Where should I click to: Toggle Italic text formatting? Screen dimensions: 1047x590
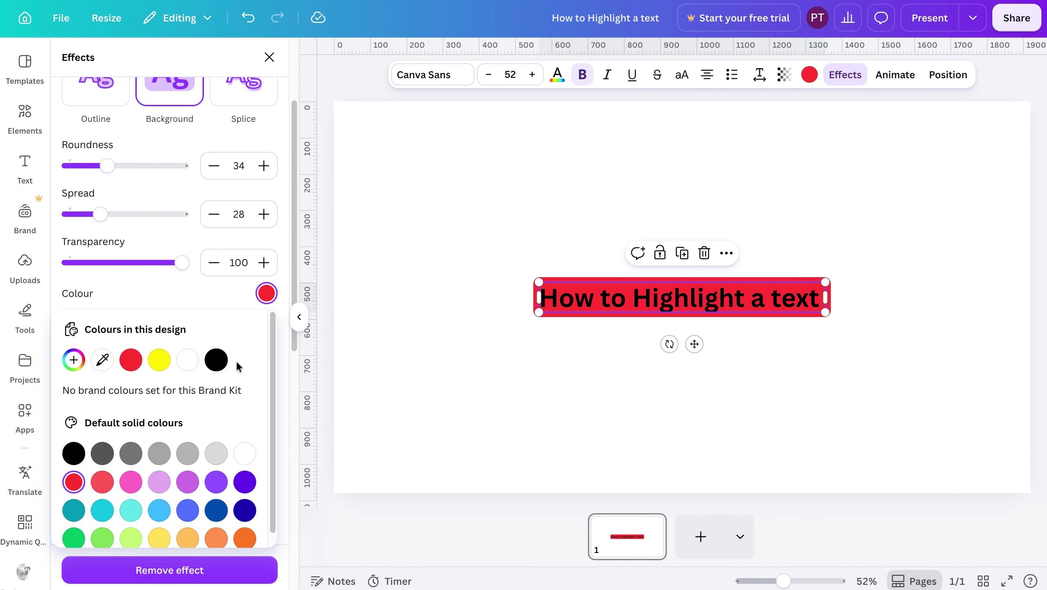[607, 75]
